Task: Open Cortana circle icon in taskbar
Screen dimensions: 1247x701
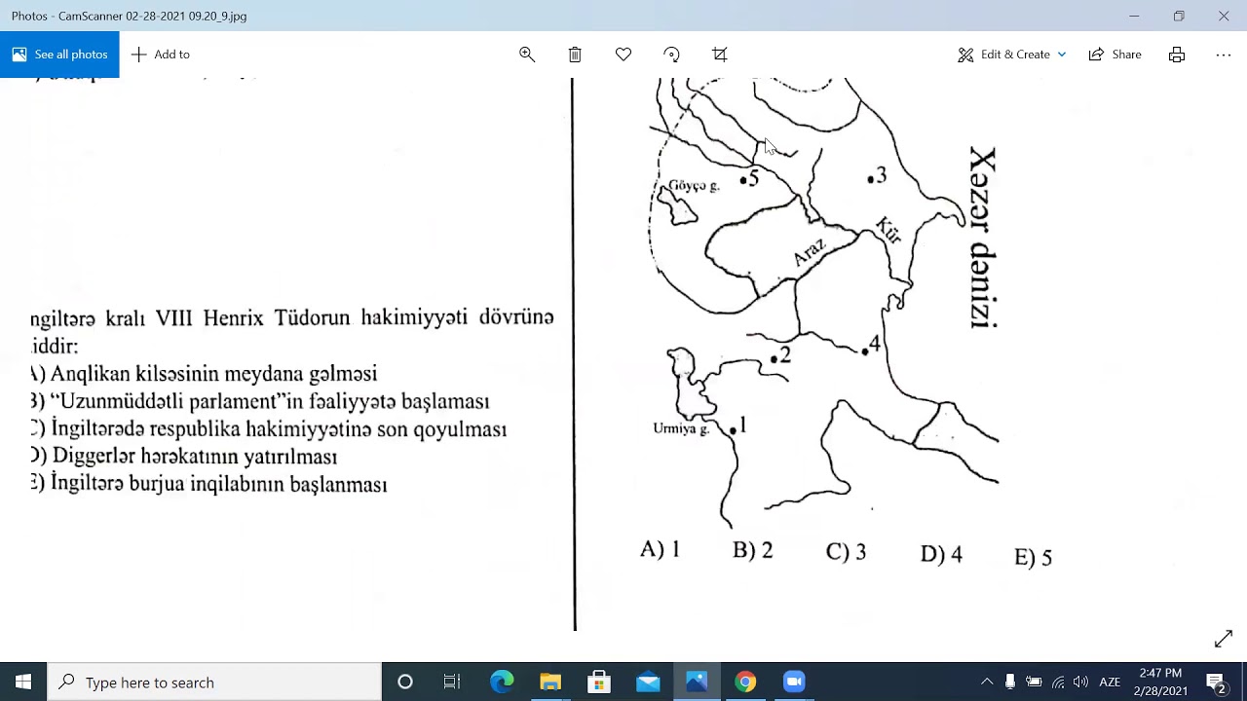Action: [405, 682]
